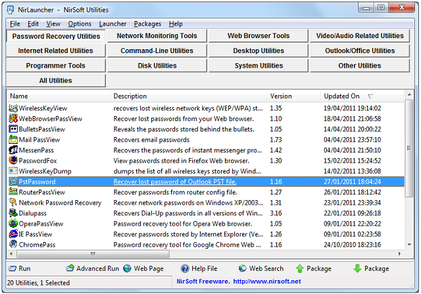Select the Other Utilities category
Screen dimensions: 421x294
point(360,66)
